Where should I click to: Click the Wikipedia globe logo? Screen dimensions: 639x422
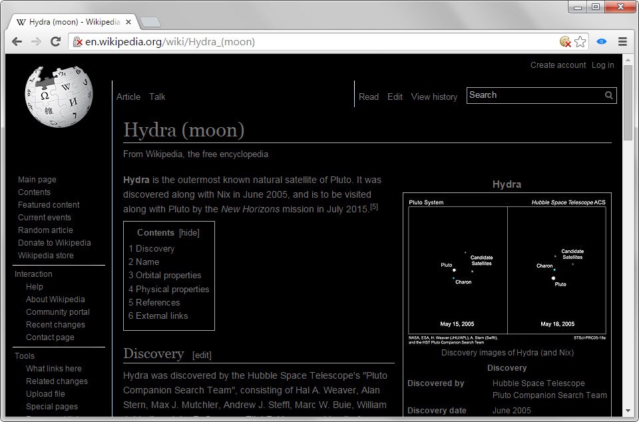point(59,97)
